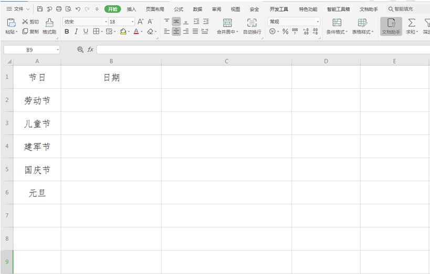Toggle center horizontal alignment
Viewport: 430px width, 274px height.
176,31
